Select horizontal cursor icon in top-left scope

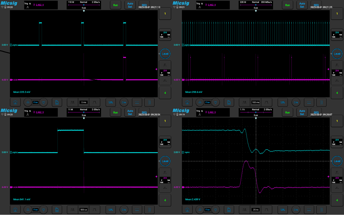pyautogui.click(x=137, y=102)
